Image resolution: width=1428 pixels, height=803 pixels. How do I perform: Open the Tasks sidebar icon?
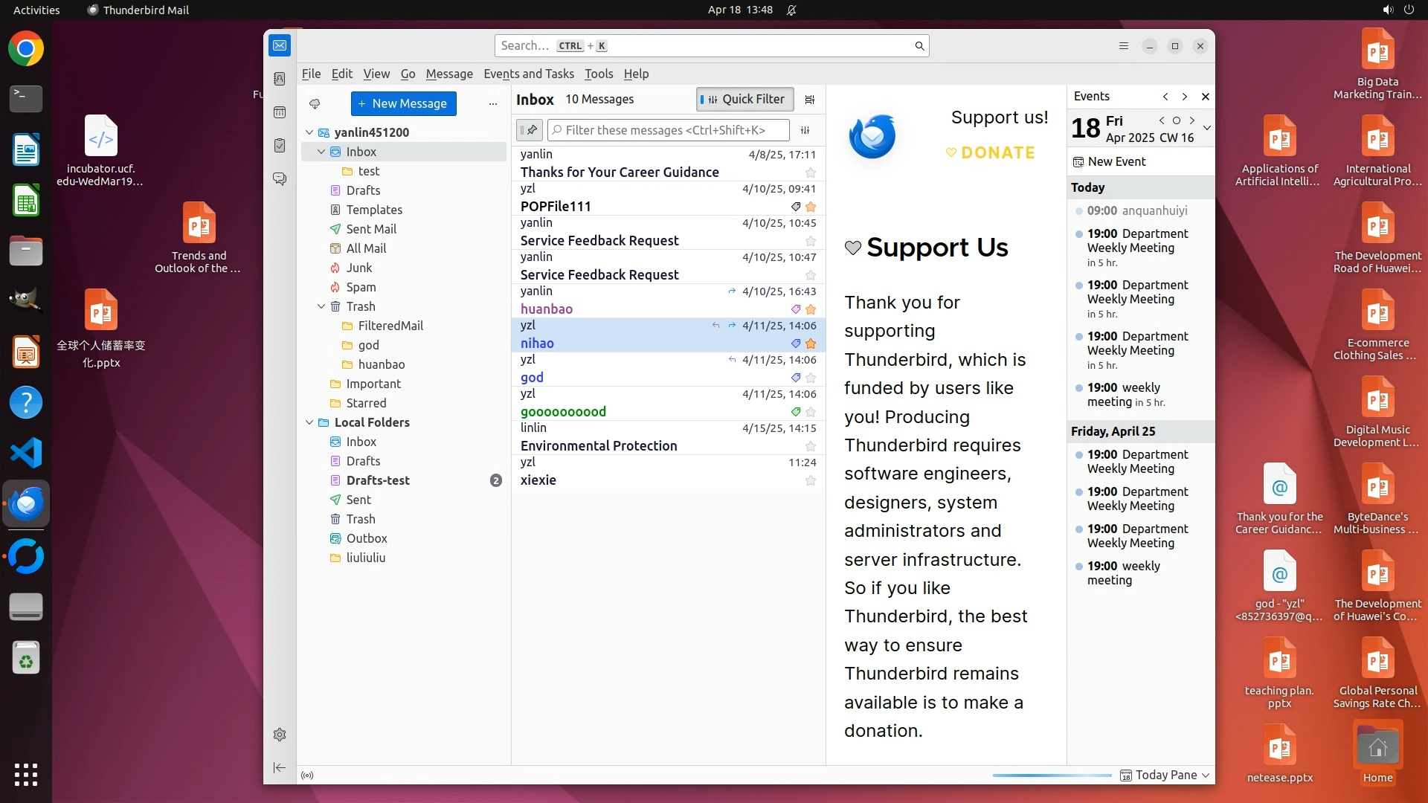(280, 146)
